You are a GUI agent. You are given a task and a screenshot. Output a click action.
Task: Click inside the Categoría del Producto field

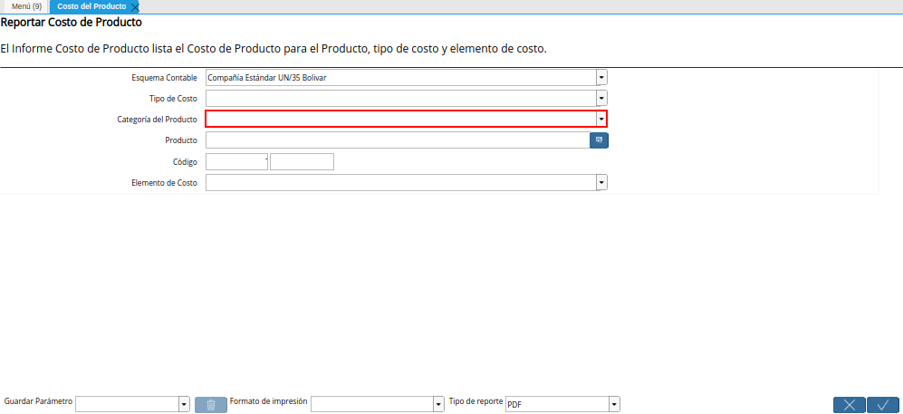click(401, 120)
